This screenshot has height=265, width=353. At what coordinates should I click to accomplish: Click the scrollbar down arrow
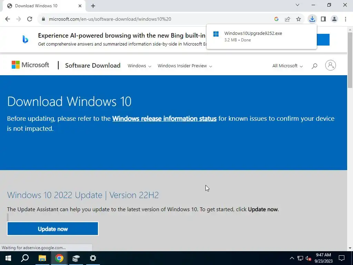click(x=350, y=248)
